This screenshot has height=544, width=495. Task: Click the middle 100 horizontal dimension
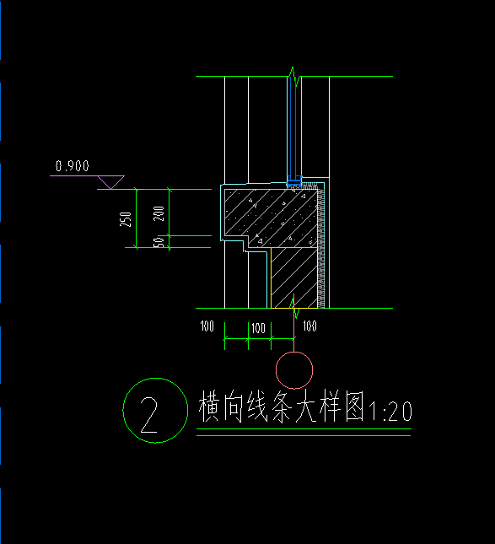coord(258,328)
